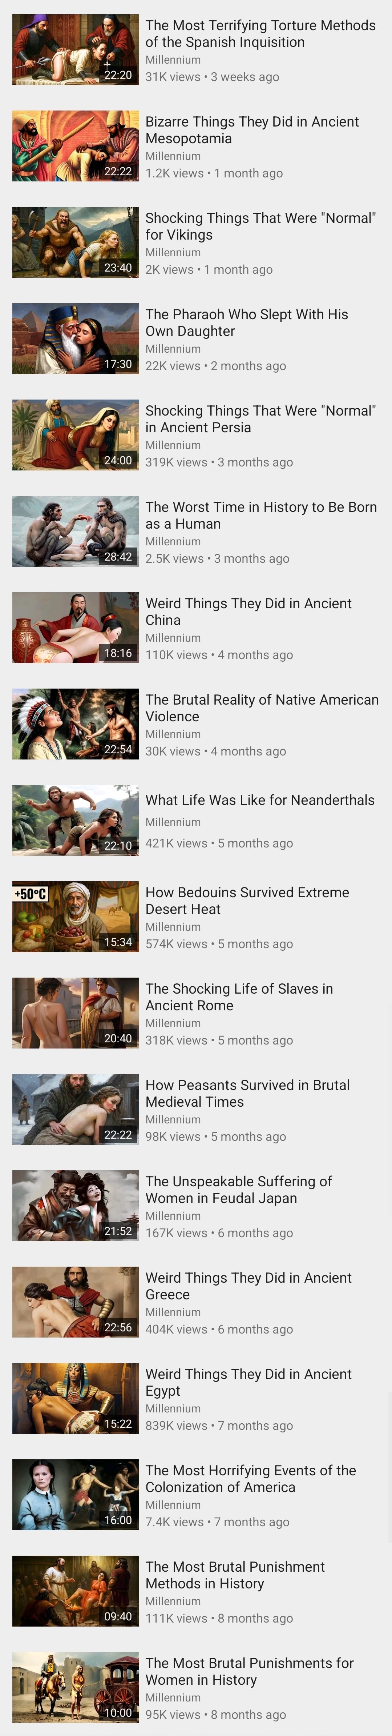Click Millennium channel name under Medieval Peasants video
The image size is (392, 1736).
coord(173,1119)
